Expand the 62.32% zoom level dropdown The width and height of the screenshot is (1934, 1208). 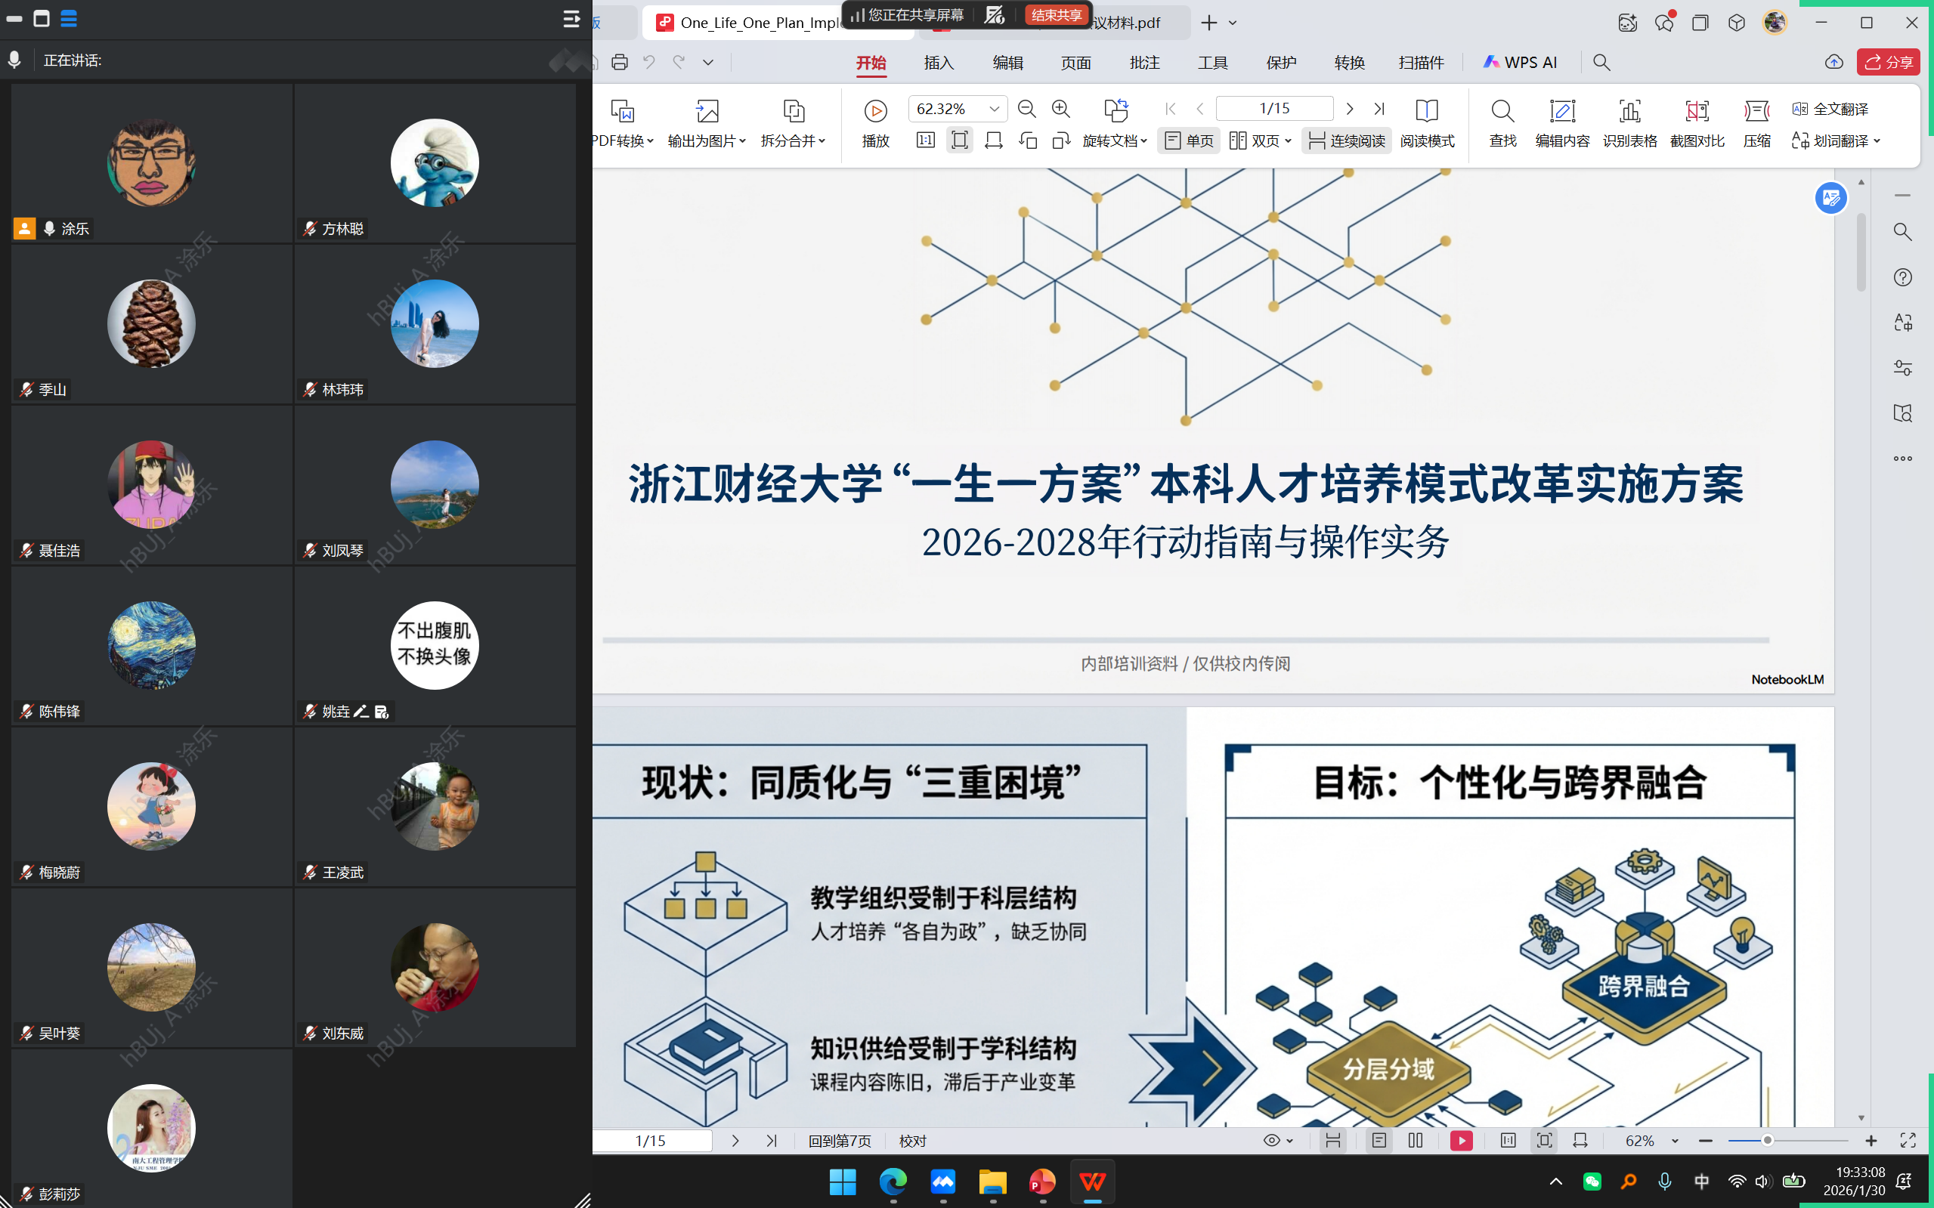coord(994,109)
